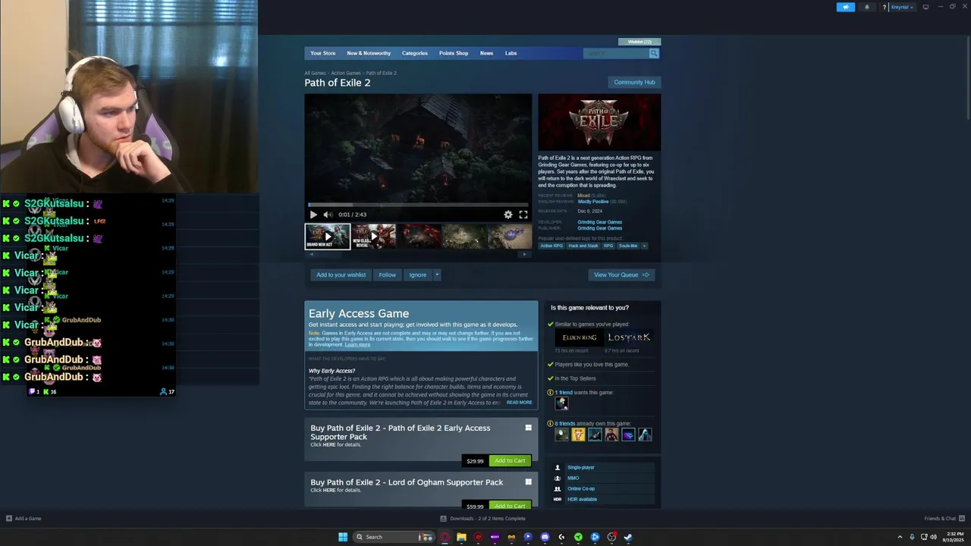Image resolution: width=971 pixels, height=546 pixels.
Task: Open Discord from the Windows taskbar
Action: 545,537
